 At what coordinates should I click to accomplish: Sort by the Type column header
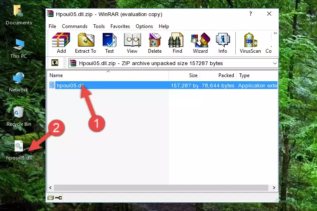(x=257, y=75)
